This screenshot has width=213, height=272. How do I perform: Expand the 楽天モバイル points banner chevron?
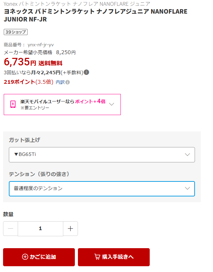112,104
